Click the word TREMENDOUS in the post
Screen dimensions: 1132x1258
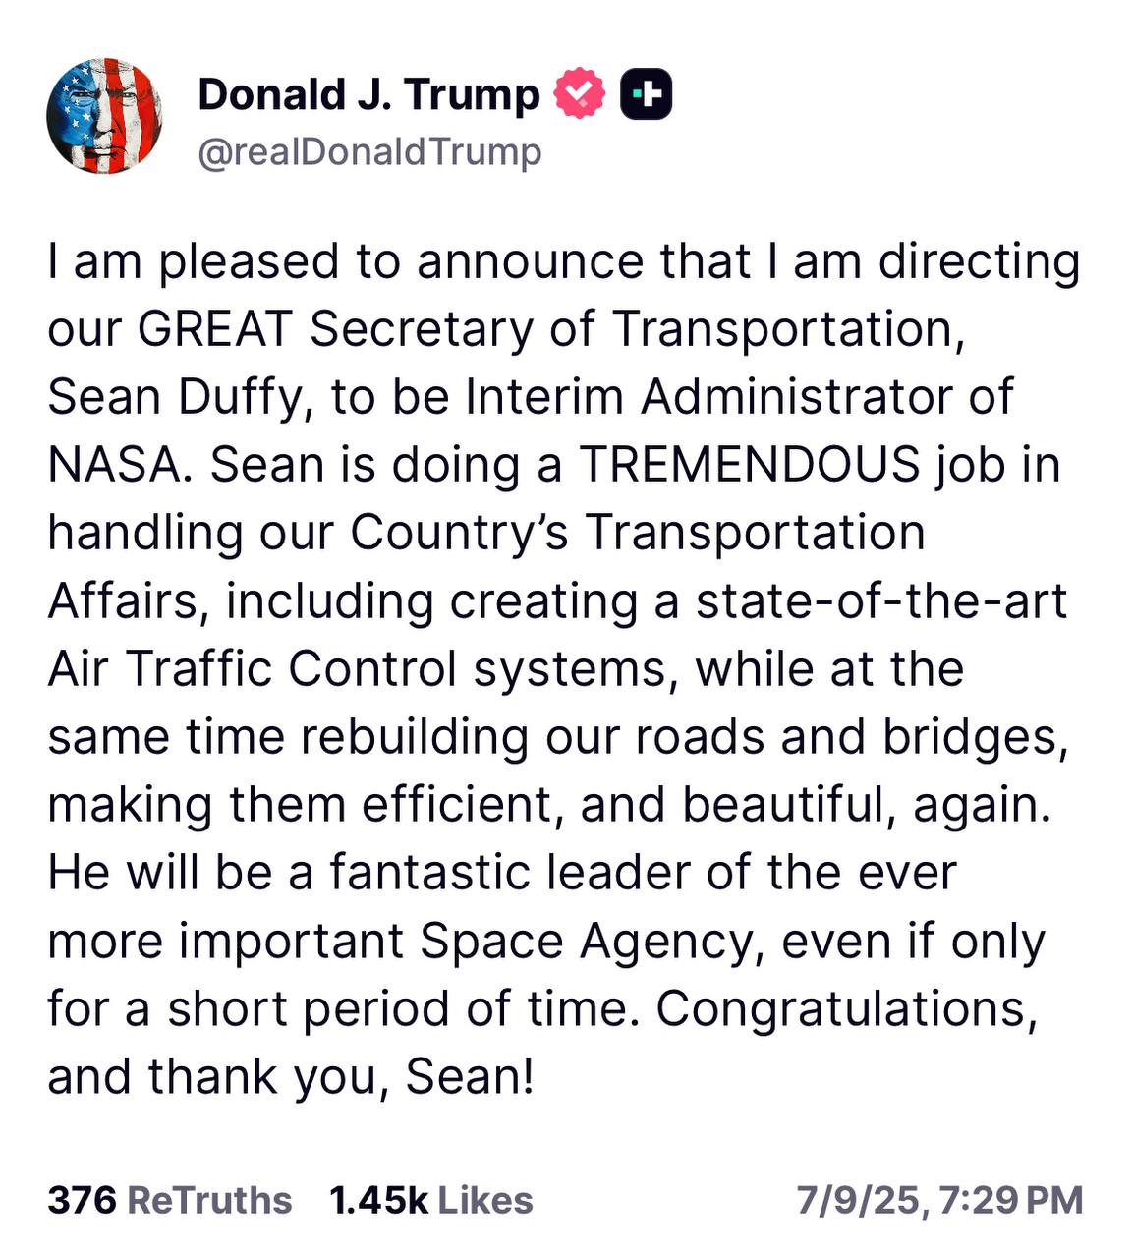pyautogui.click(x=750, y=464)
